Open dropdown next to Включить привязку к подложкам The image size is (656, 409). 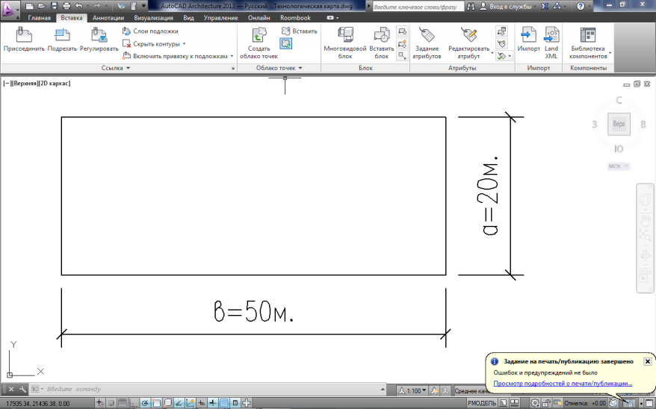pos(232,56)
